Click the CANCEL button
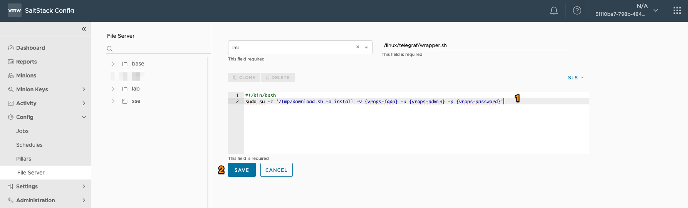 277,170
